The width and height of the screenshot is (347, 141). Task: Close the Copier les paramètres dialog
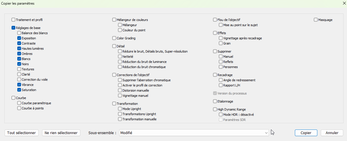tap(344, 3)
